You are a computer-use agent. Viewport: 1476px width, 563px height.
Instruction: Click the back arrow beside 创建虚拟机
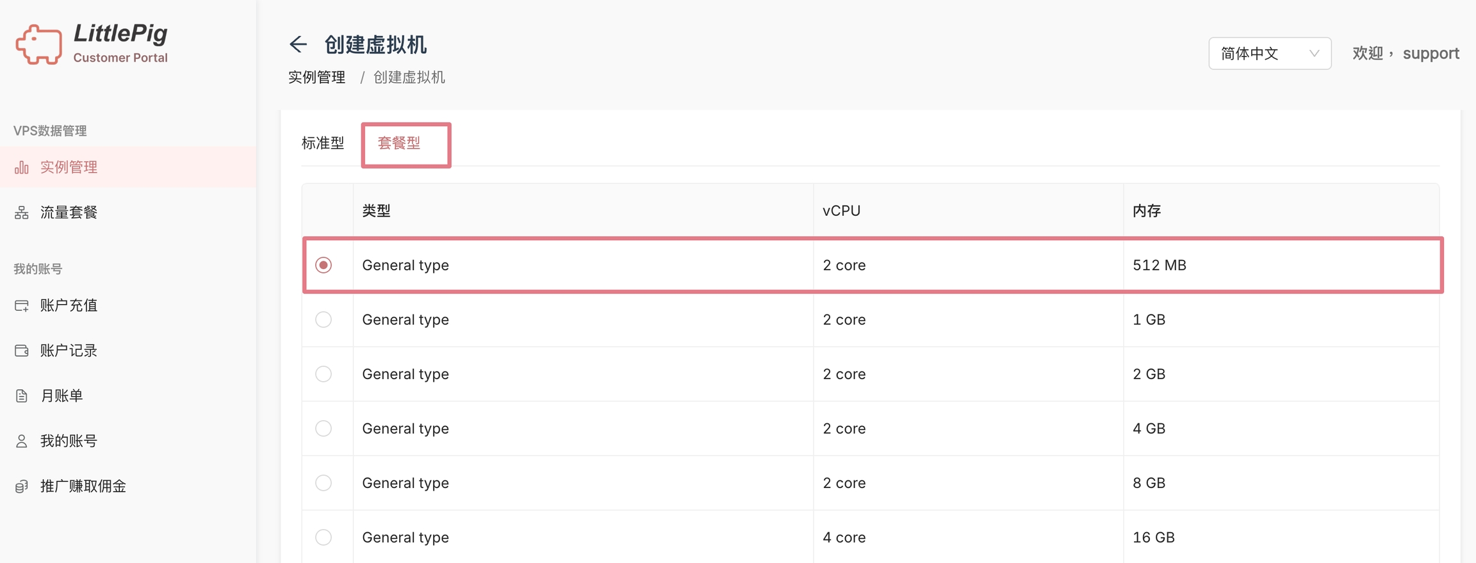pos(298,44)
